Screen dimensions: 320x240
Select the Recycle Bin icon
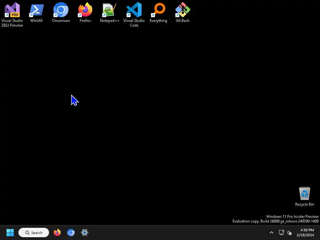[x=304, y=196]
